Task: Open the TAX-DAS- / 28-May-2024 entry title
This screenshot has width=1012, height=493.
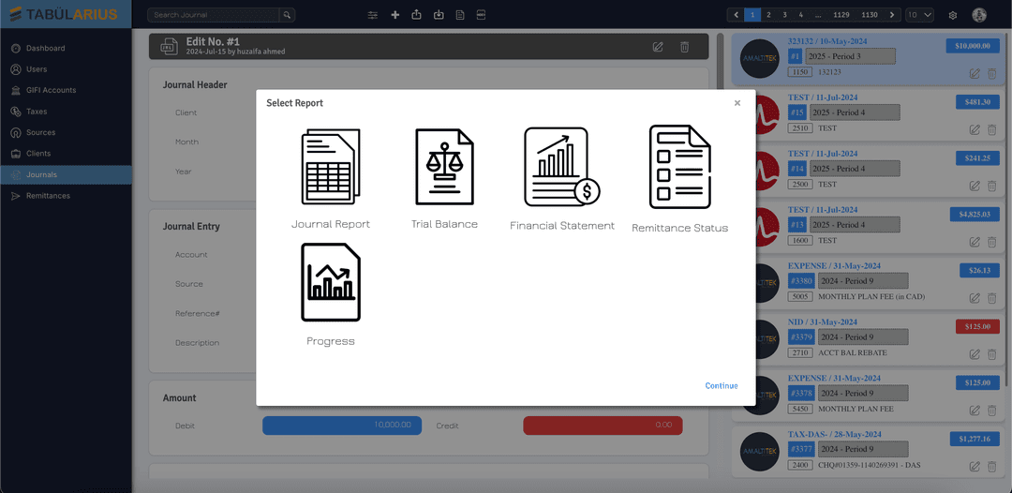Action: click(x=835, y=434)
